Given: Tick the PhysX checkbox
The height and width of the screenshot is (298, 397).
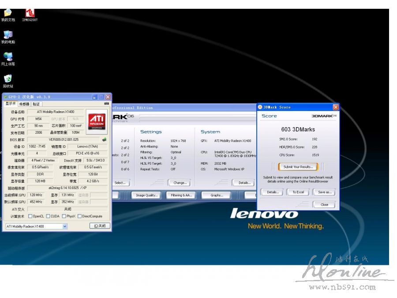Looking at the screenshot, I should 64,216.
